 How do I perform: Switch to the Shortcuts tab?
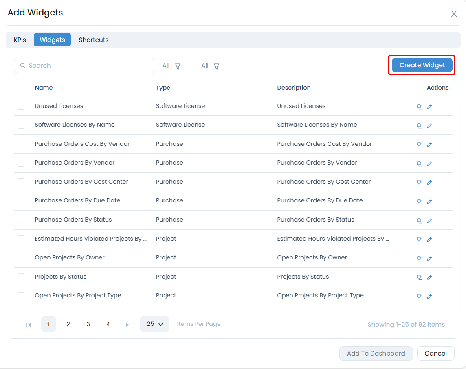pyautogui.click(x=93, y=40)
